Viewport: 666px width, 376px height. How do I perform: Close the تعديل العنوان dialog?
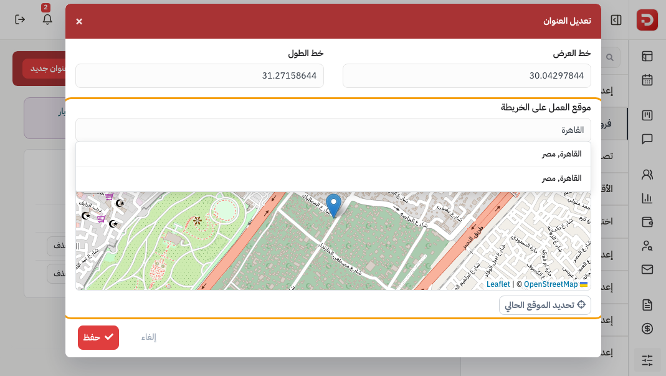(79, 21)
